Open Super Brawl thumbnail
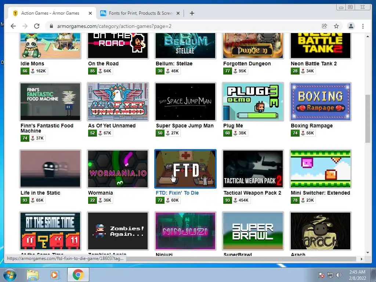 tap(253, 231)
